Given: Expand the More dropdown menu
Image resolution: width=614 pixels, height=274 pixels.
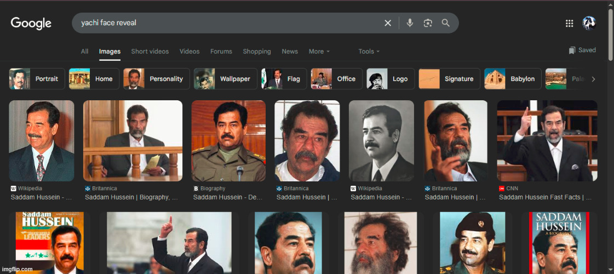Looking at the screenshot, I should click(319, 52).
